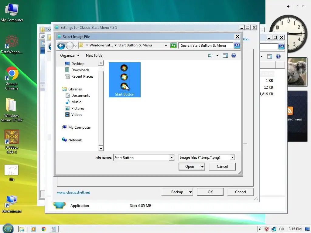Image resolution: width=311 pixels, height=233 pixels.
Task: Open dropdown arrow before Windows Sat... breadcrumb
Action: coord(87,46)
